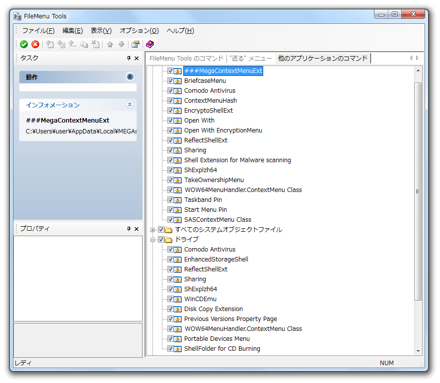Viewport: 440px width, 383px height.
Task: Click the item icon beside WinCDEmu
Action: (178, 300)
